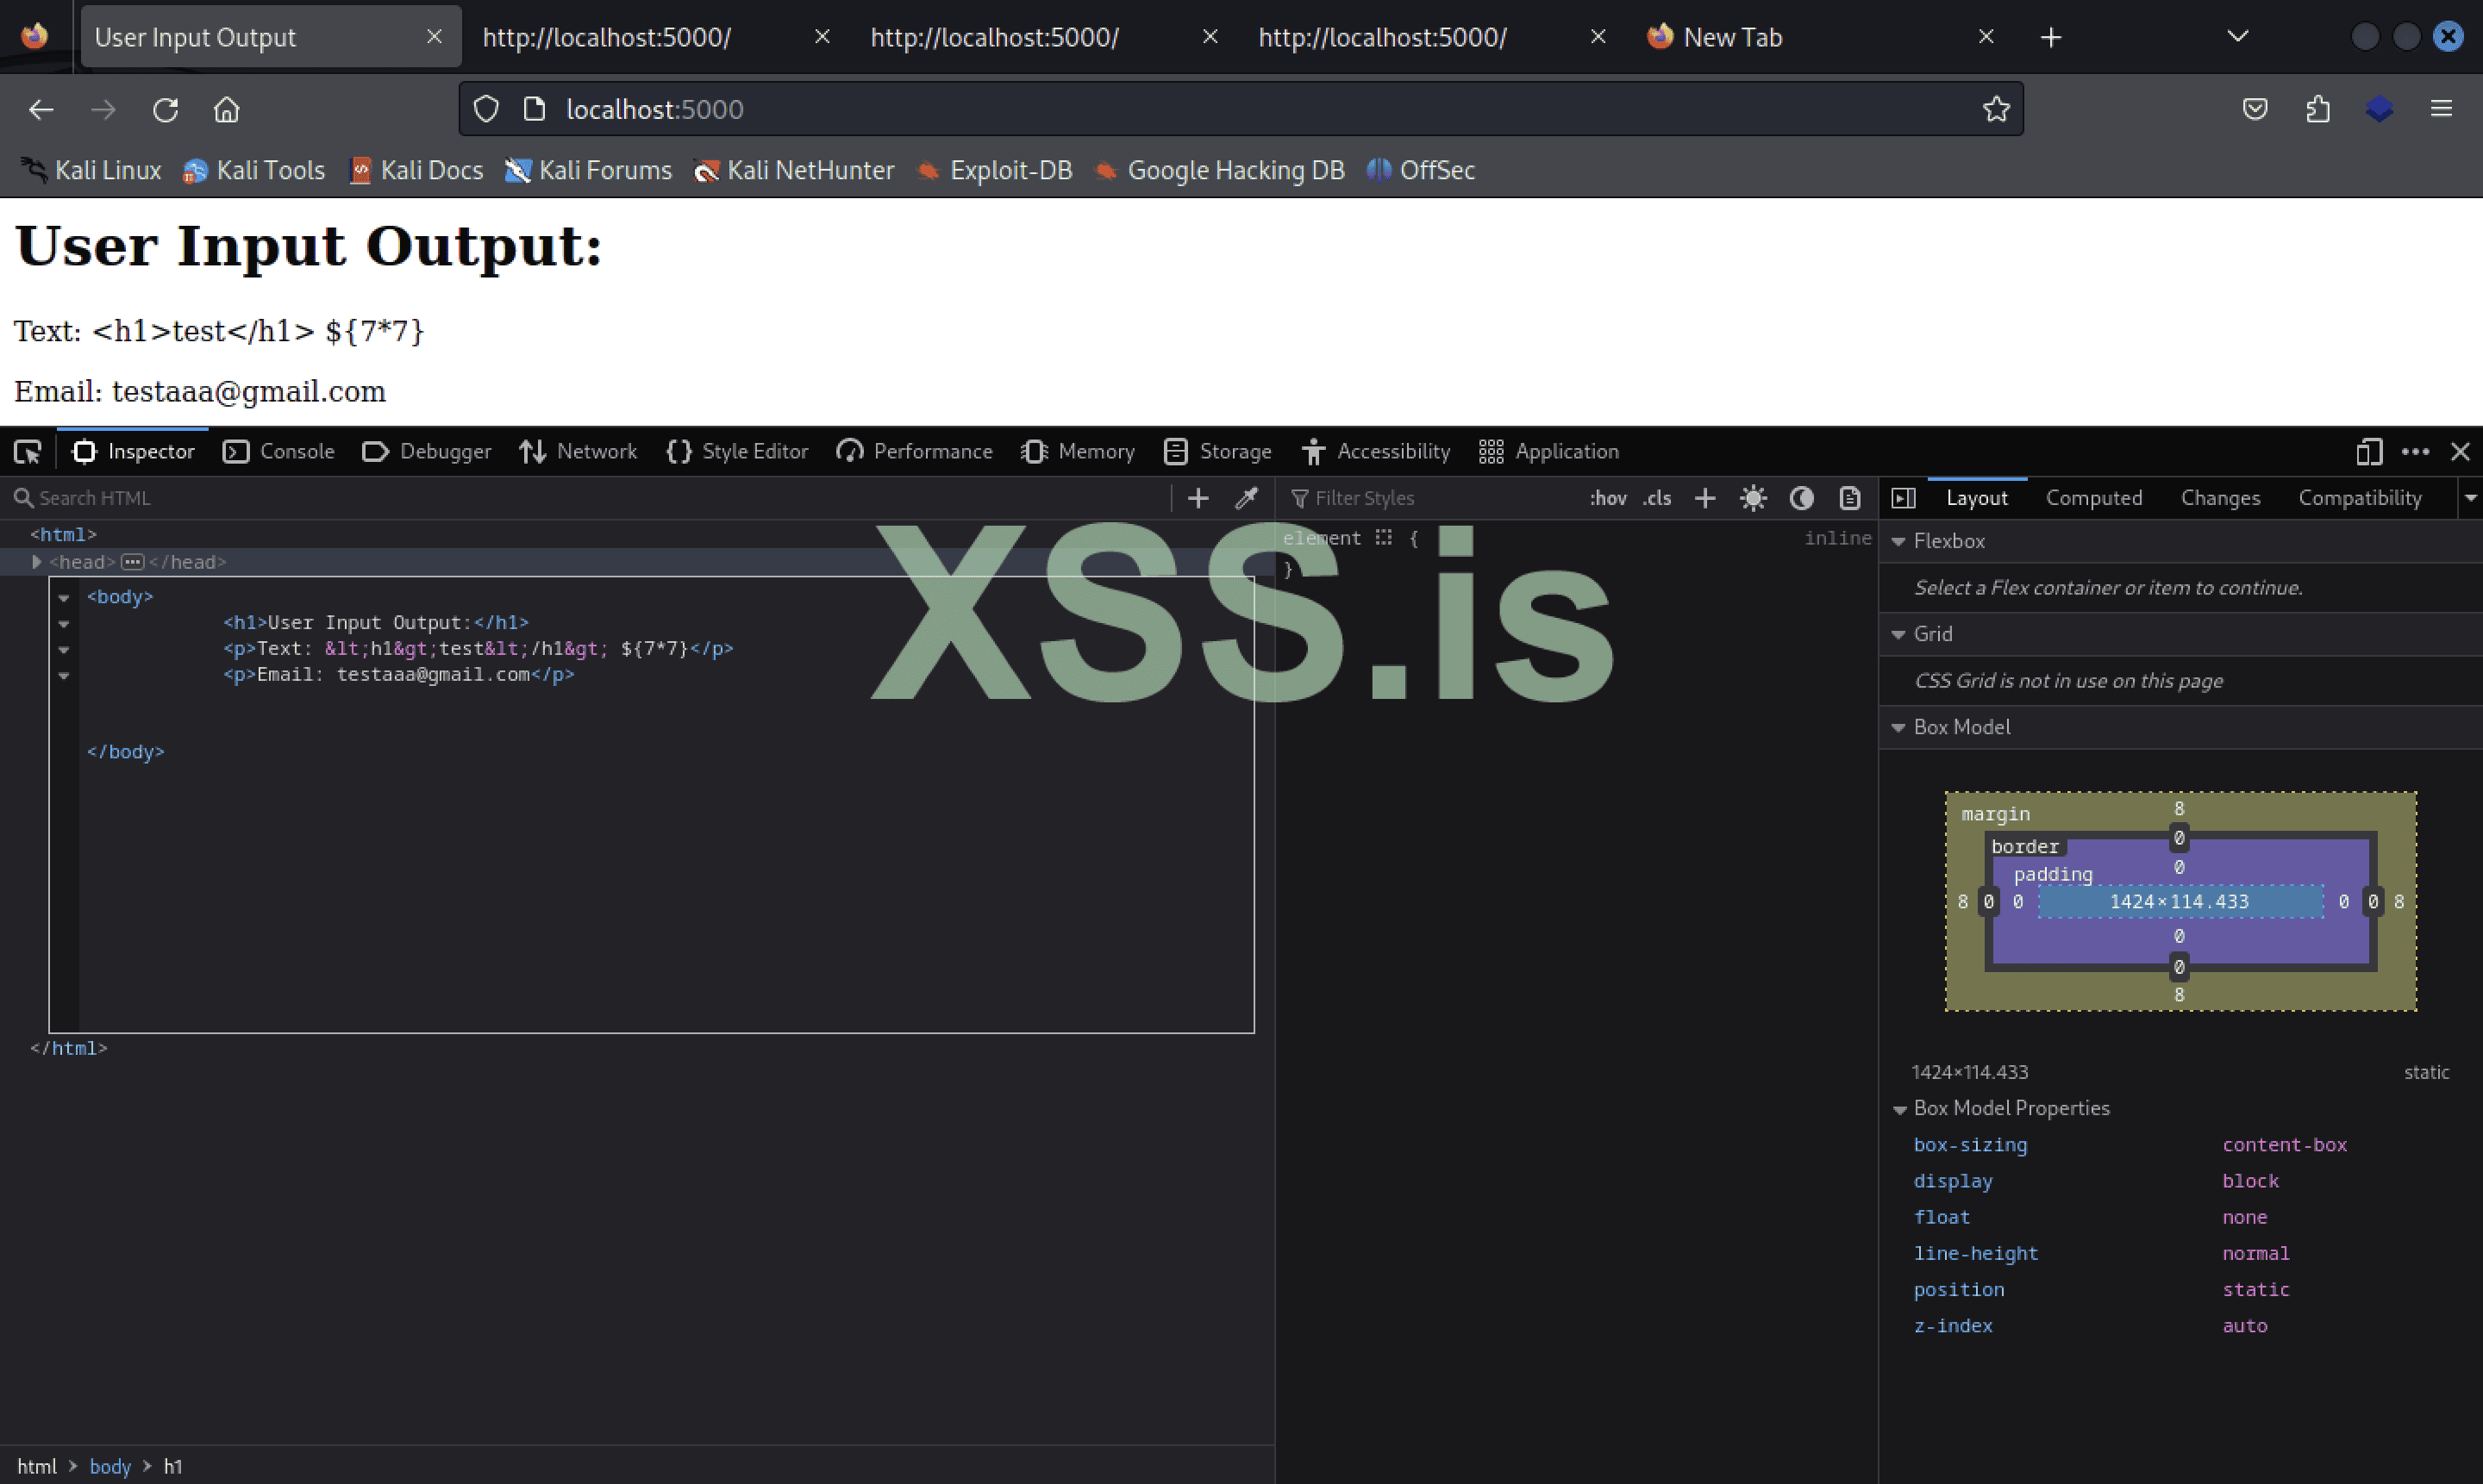Activate the element picker icon in devtools
Screen dimensions: 2483x1484
coord(28,452)
